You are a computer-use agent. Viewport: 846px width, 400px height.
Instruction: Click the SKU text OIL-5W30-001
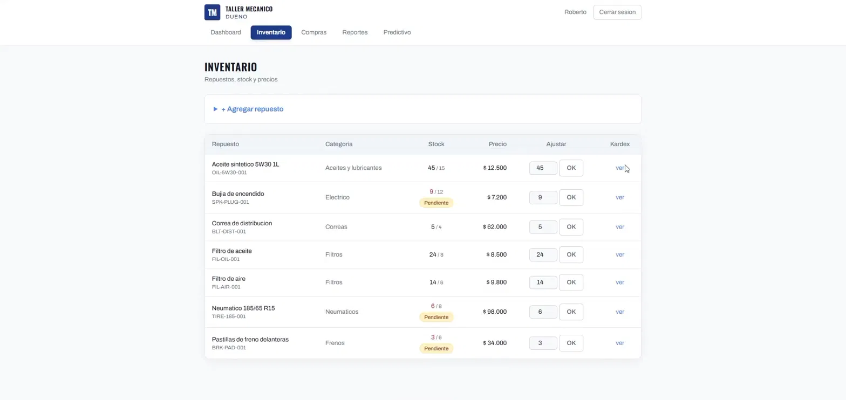(229, 173)
